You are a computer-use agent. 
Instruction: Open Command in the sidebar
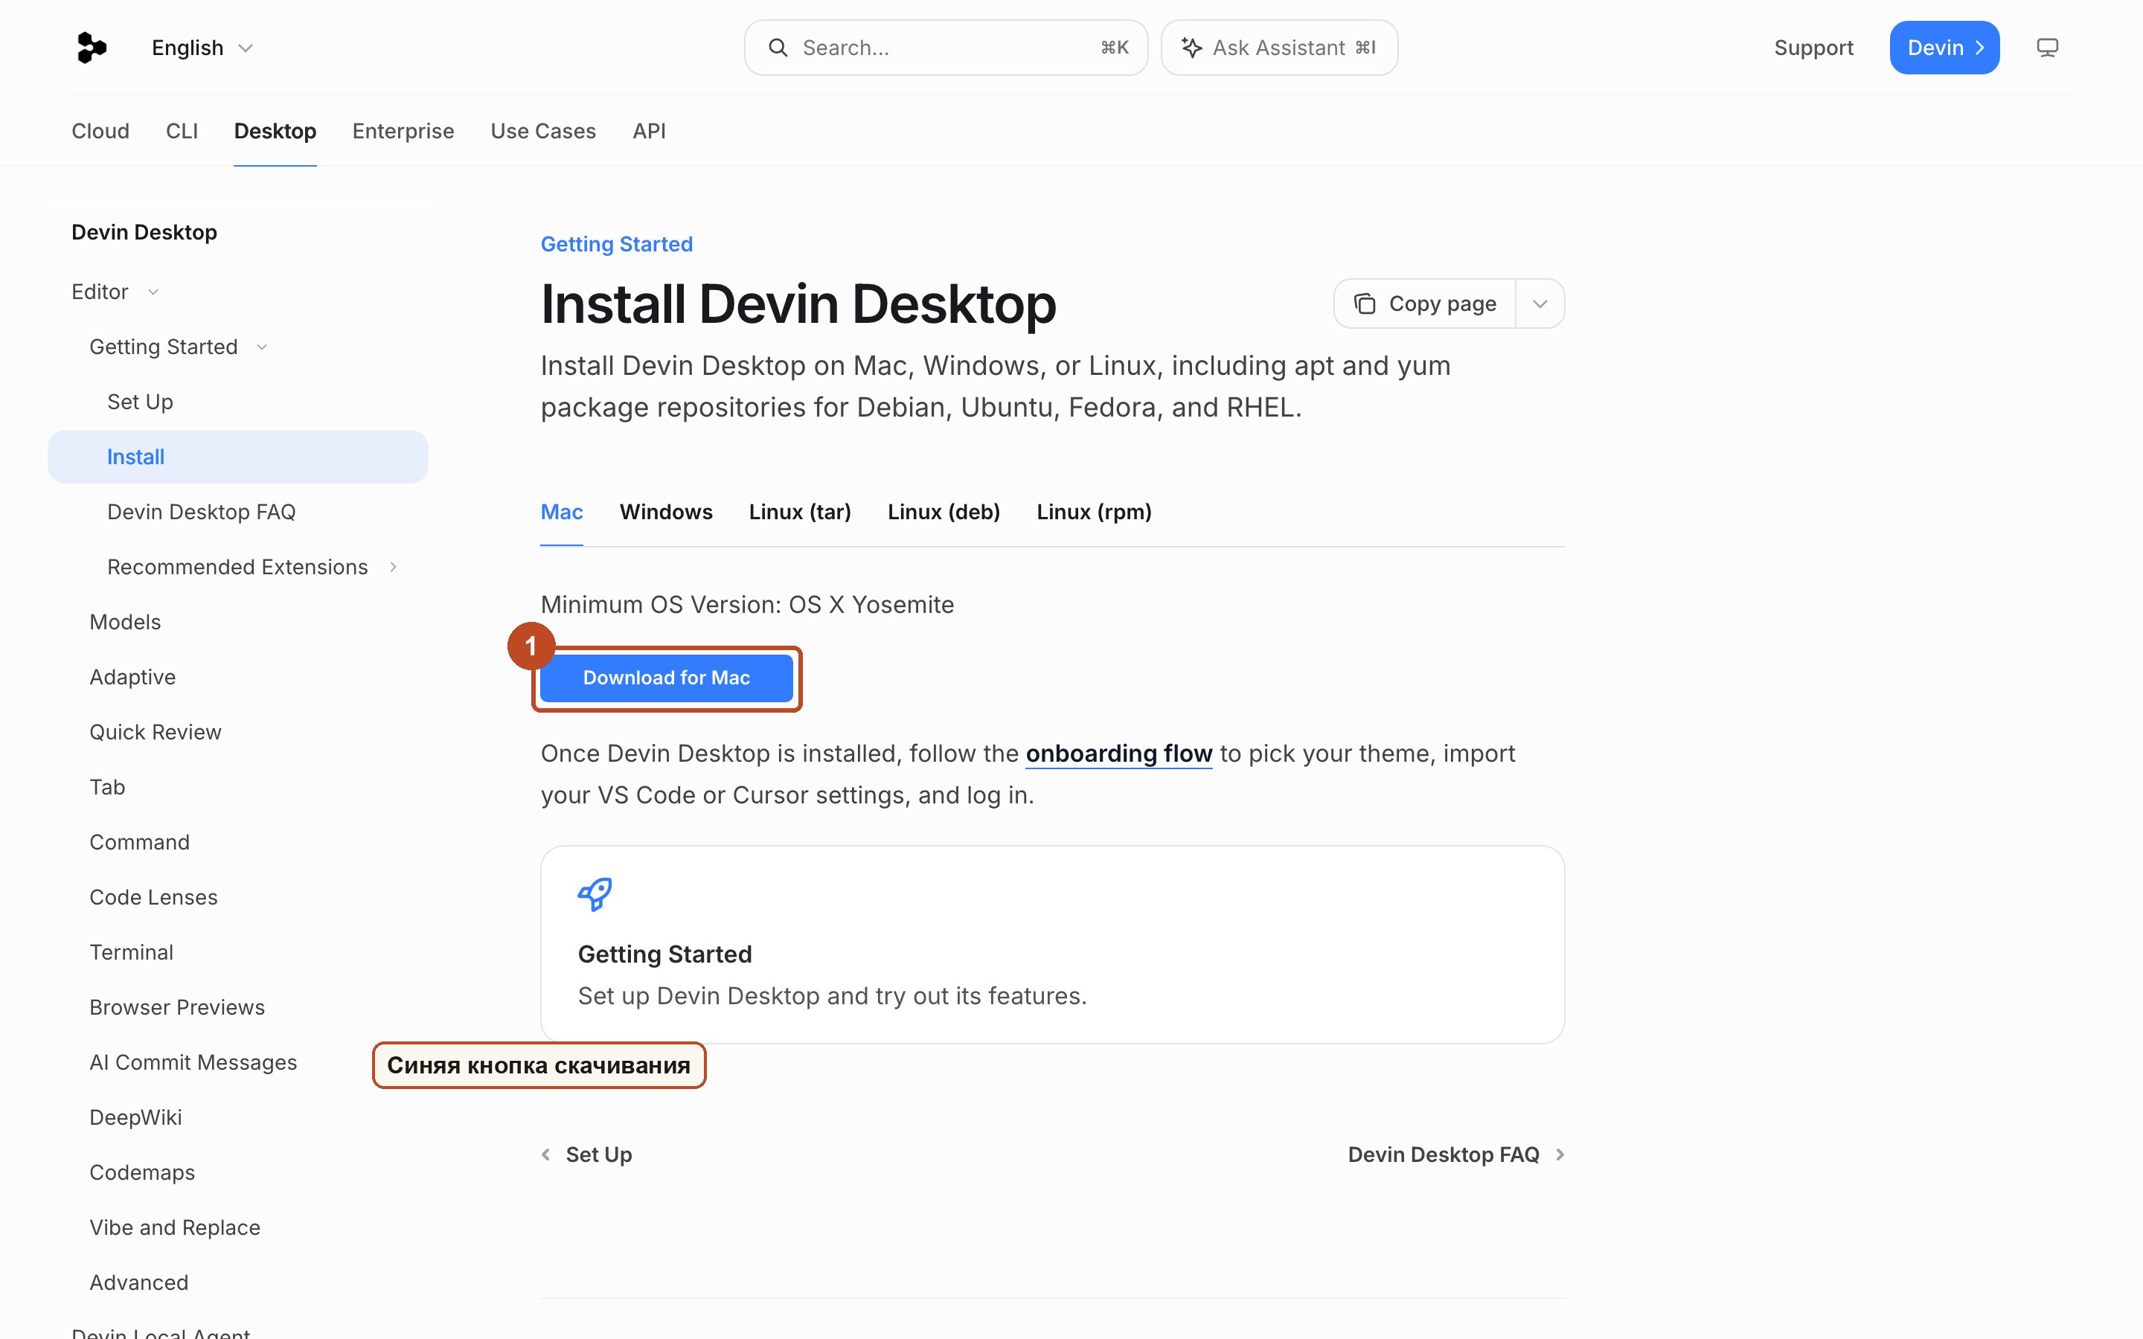(139, 842)
